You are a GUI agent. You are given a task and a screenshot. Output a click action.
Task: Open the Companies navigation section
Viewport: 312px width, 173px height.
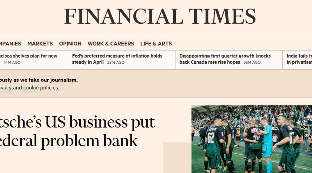(x=11, y=44)
